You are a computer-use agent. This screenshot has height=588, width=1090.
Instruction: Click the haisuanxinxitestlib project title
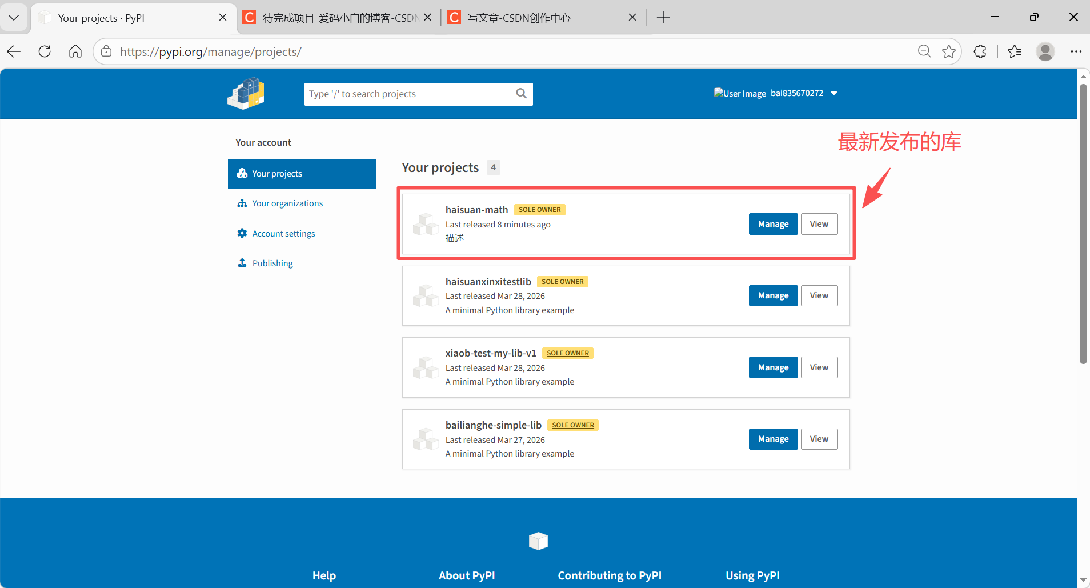click(488, 282)
